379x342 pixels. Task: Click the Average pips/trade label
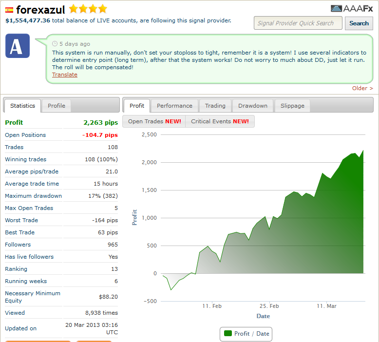pos(32,171)
